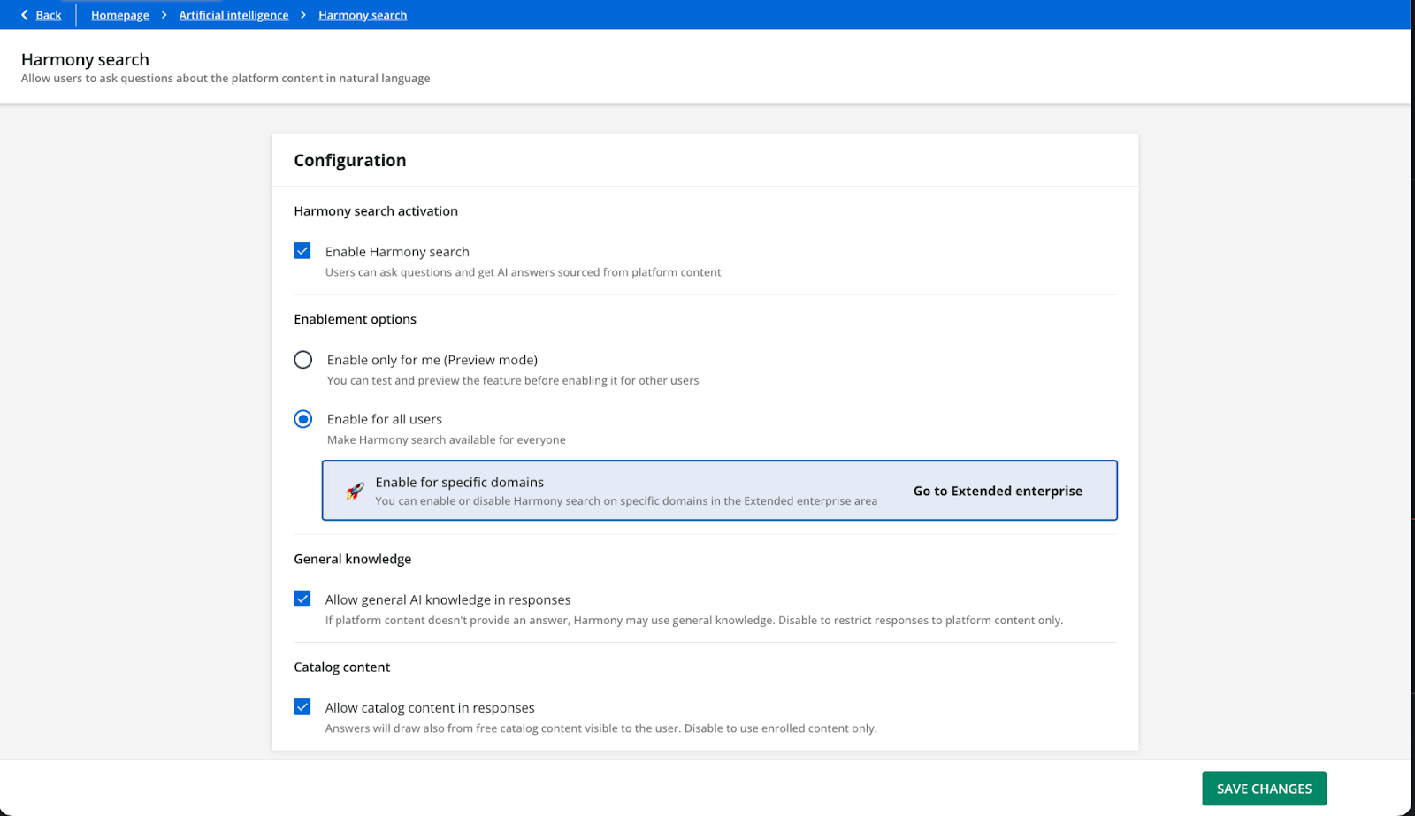Image resolution: width=1415 pixels, height=816 pixels.
Task: Uncheck the Enable Harmony search checkbox
Action: click(x=302, y=251)
